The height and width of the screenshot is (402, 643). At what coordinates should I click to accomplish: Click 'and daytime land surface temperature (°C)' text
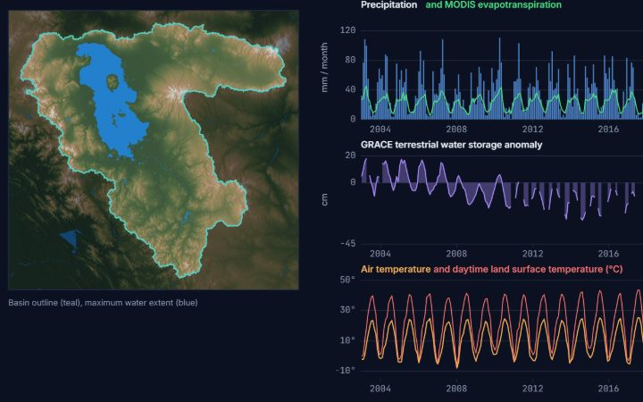(x=528, y=269)
